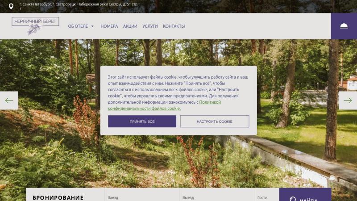The image size is (357, 201).
Task: Open the Номера menu item
Action: pyautogui.click(x=109, y=26)
